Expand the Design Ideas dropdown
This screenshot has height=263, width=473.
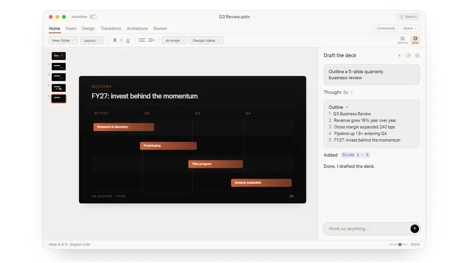click(206, 40)
